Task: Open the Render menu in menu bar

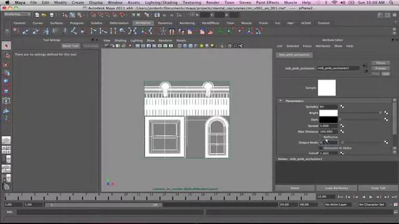Action: pos(213,2)
